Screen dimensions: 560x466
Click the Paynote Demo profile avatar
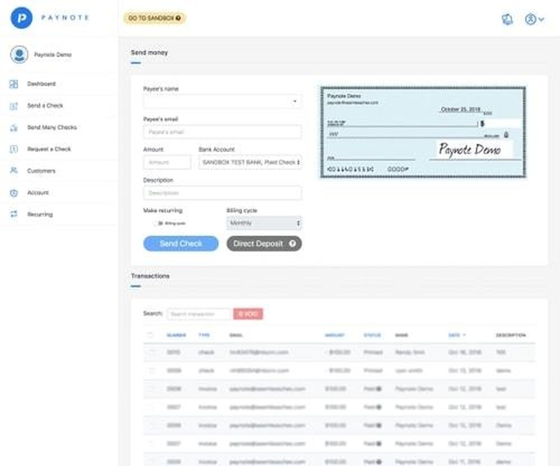(19, 55)
